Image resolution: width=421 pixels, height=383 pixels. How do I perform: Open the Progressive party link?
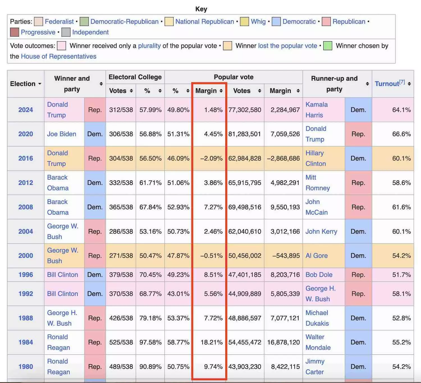(x=38, y=32)
